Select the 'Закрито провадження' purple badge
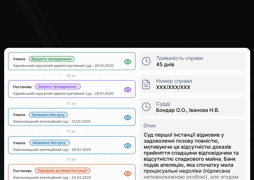This screenshot has width=254, height=180. click(x=58, y=87)
